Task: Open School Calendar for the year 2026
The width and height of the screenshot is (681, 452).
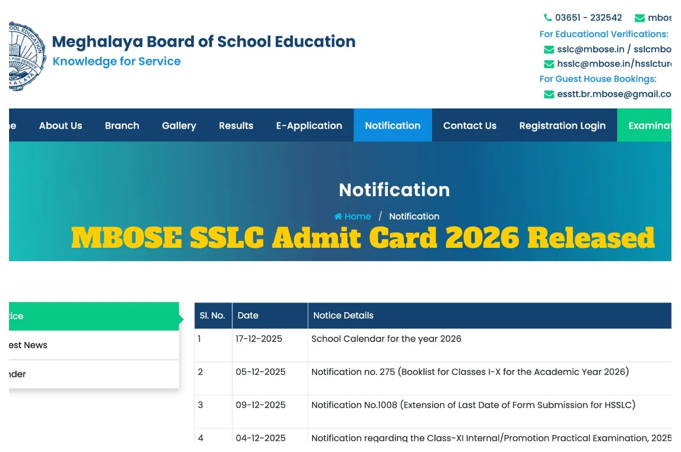Action: click(x=386, y=339)
